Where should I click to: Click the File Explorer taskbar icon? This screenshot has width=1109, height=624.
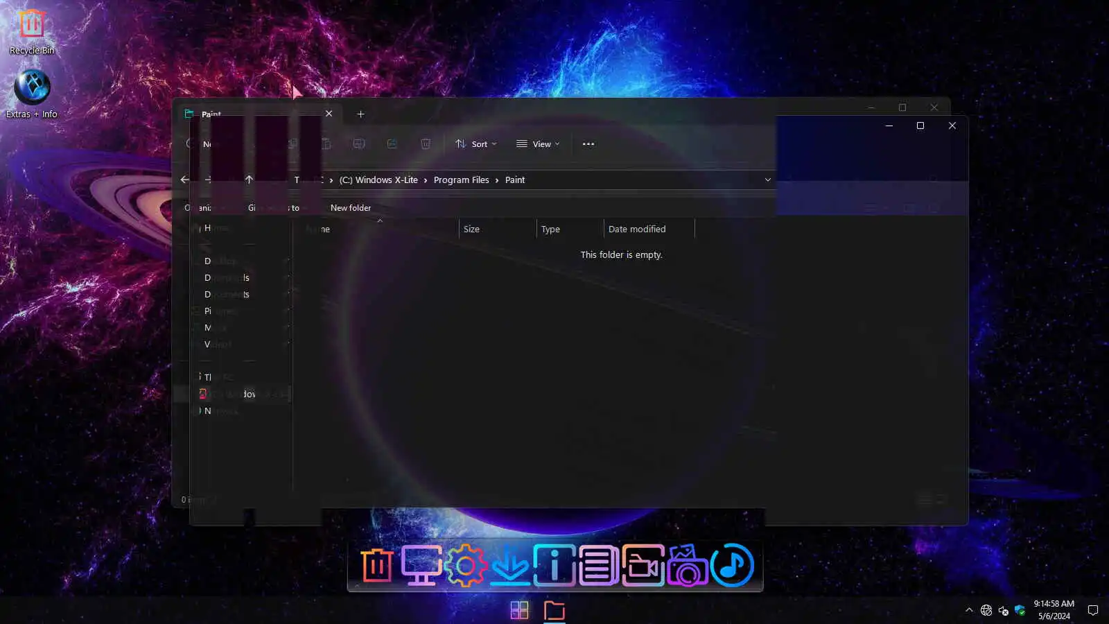pyautogui.click(x=554, y=610)
